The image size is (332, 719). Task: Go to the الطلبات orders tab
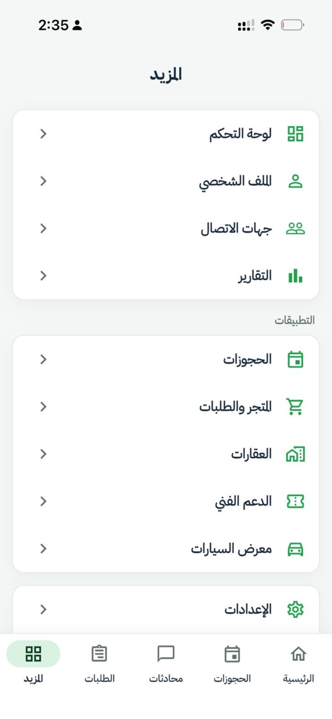(x=100, y=663)
